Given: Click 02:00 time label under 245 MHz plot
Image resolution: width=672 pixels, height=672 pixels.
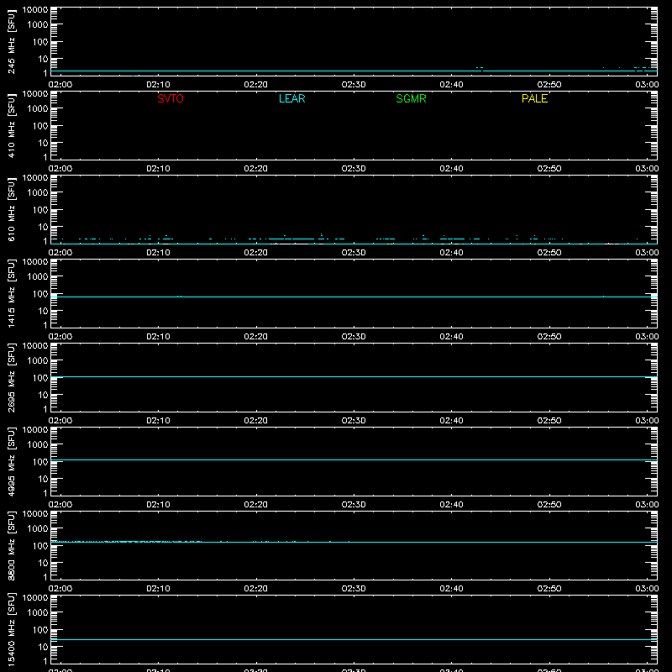Looking at the screenshot, I should 60,85.
